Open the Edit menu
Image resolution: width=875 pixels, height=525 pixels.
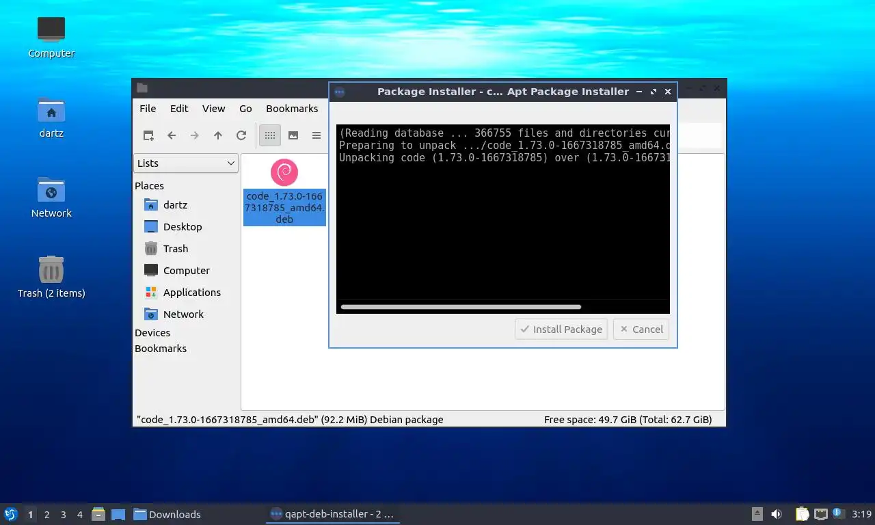(x=179, y=109)
